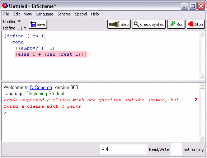Click the interactions pane scroll up arrow

click(202, 86)
